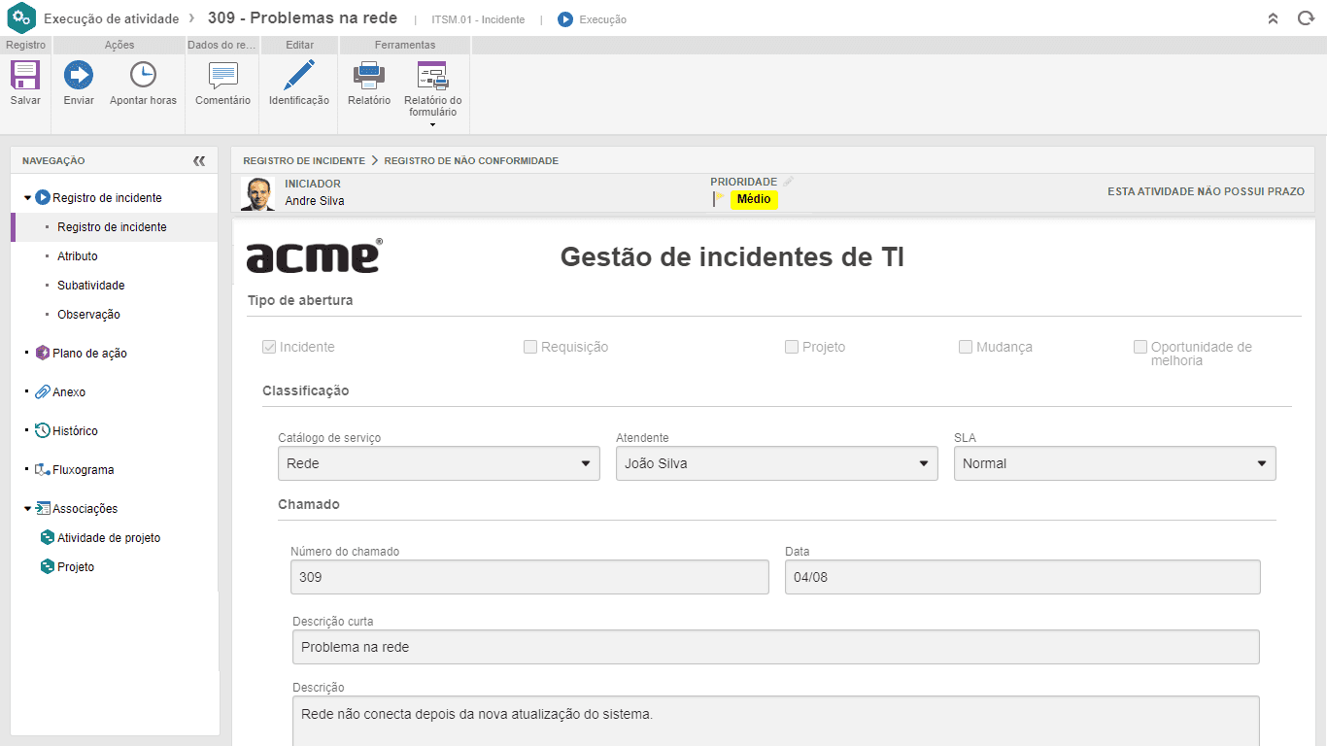The height and width of the screenshot is (746, 1327).
Task: Click the Anexo paperclip icon
Action: [x=43, y=391]
